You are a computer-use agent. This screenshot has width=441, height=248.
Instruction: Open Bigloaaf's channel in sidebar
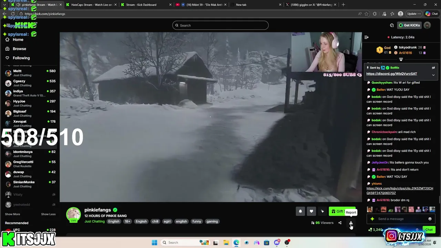point(30,113)
